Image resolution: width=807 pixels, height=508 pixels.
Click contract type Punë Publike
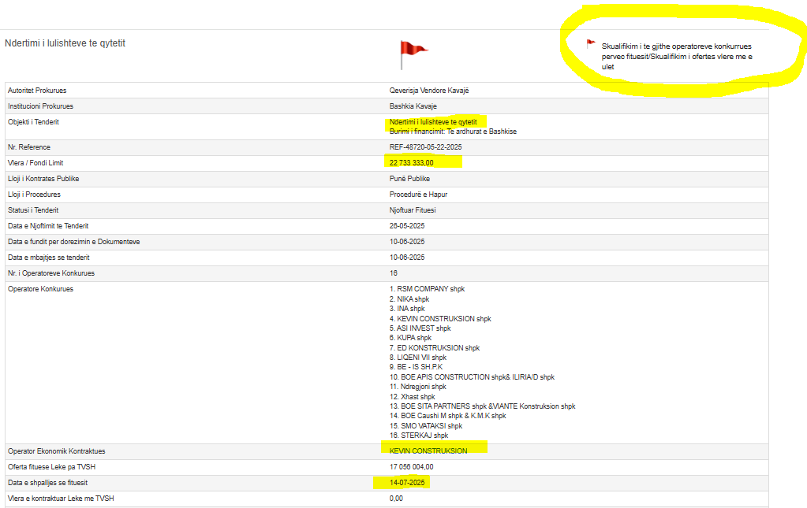pos(409,179)
